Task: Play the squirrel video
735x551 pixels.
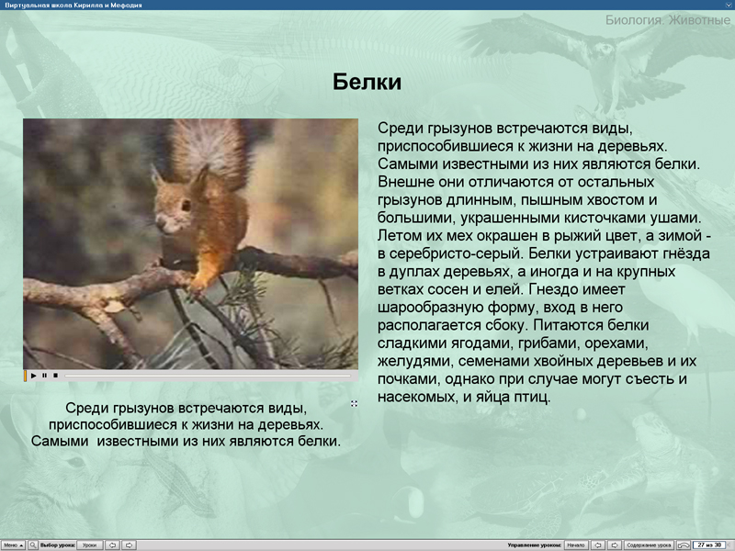Action: (x=34, y=376)
